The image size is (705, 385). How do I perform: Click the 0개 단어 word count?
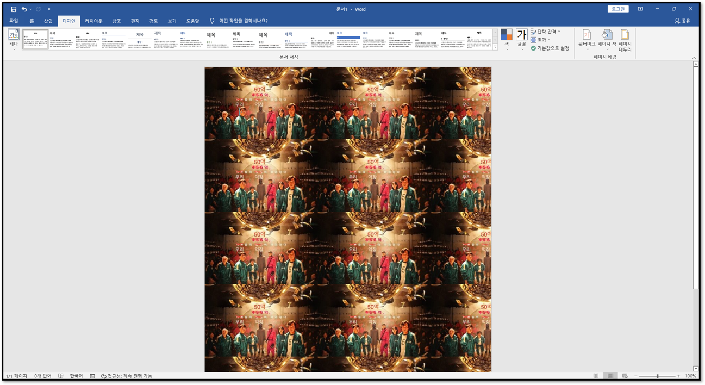click(42, 376)
